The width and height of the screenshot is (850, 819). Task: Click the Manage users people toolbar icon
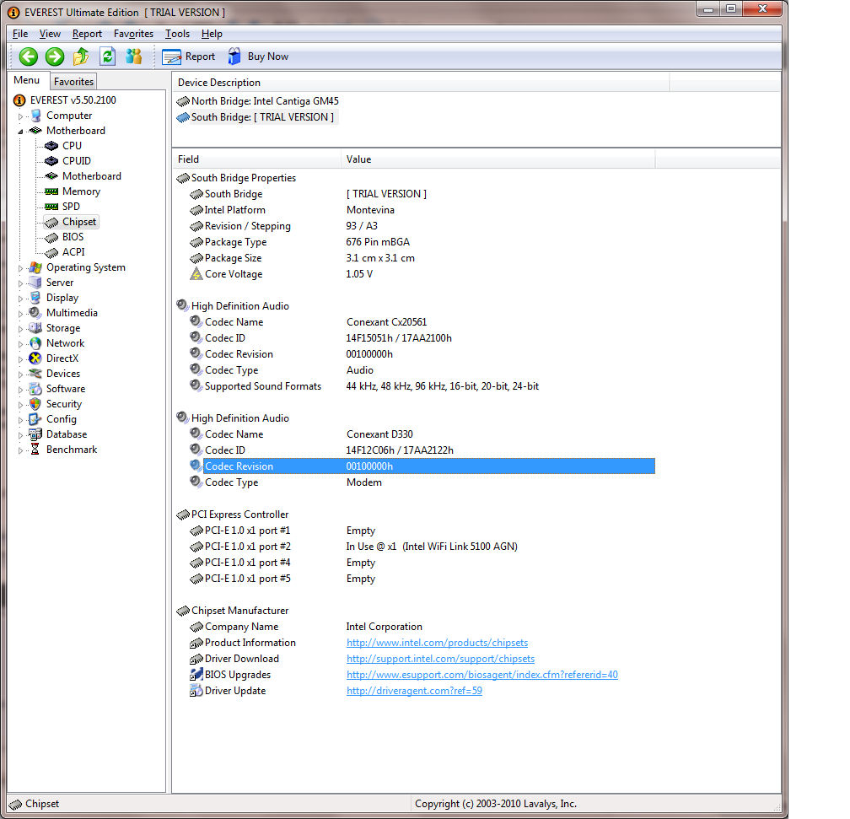click(133, 57)
